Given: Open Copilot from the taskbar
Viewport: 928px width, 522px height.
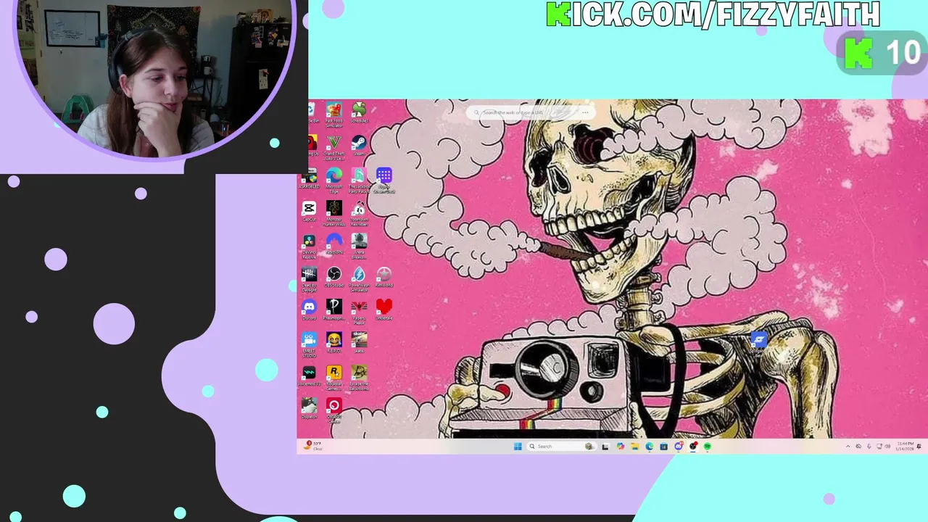Looking at the screenshot, I should click(x=621, y=447).
